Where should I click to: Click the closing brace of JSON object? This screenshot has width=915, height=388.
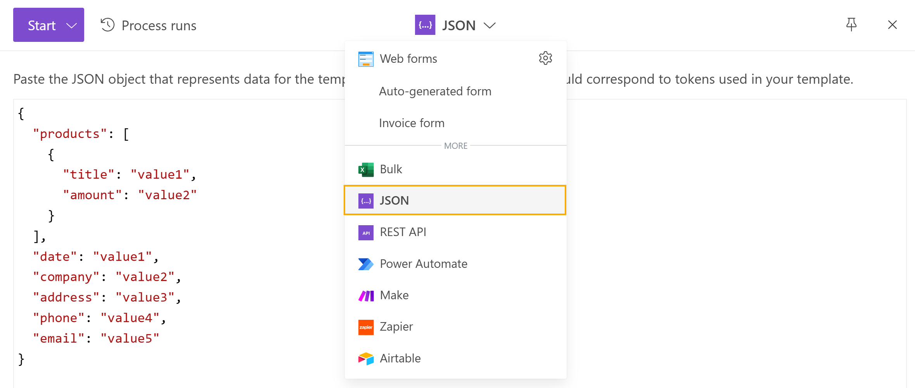(21, 359)
